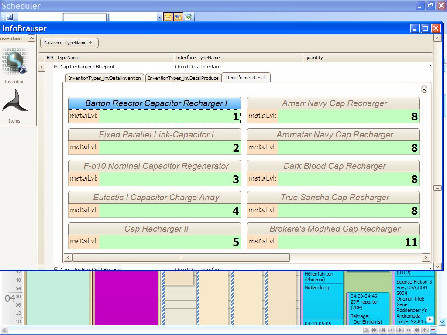Select the Eutectic I Capacitor Charge Array card
447x335 pixels.
pos(155,198)
